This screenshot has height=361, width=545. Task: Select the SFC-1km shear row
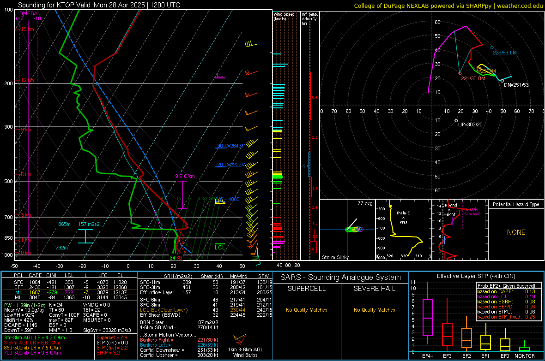coord(206,282)
